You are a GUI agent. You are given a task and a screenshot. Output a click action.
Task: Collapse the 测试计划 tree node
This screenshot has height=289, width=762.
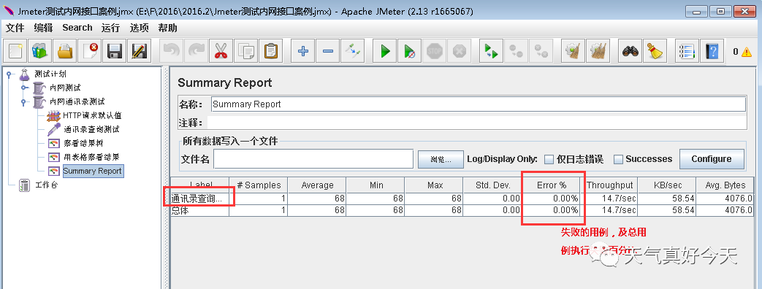point(9,74)
